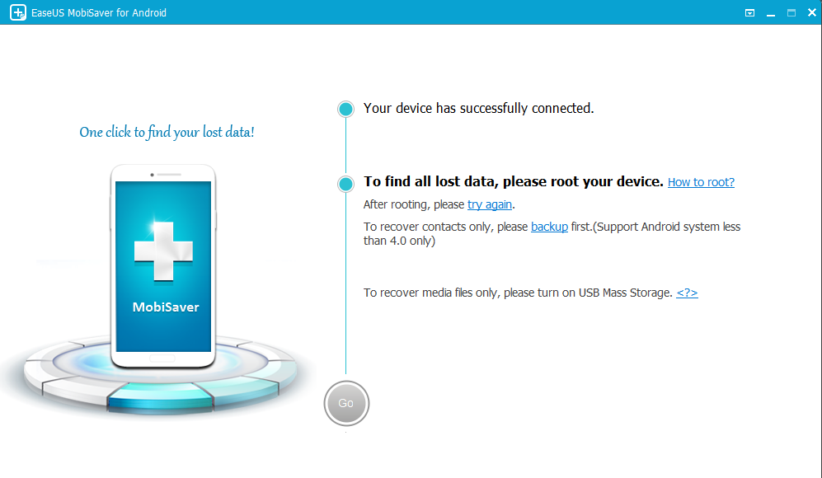Click the root your device step marker
The width and height of the screenshot is (822, 478).
tap(345, 184)
